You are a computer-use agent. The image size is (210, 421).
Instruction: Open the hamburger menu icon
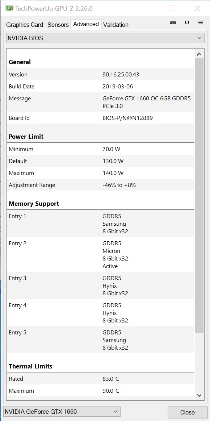pyautogui.click(x=201, y=22)
